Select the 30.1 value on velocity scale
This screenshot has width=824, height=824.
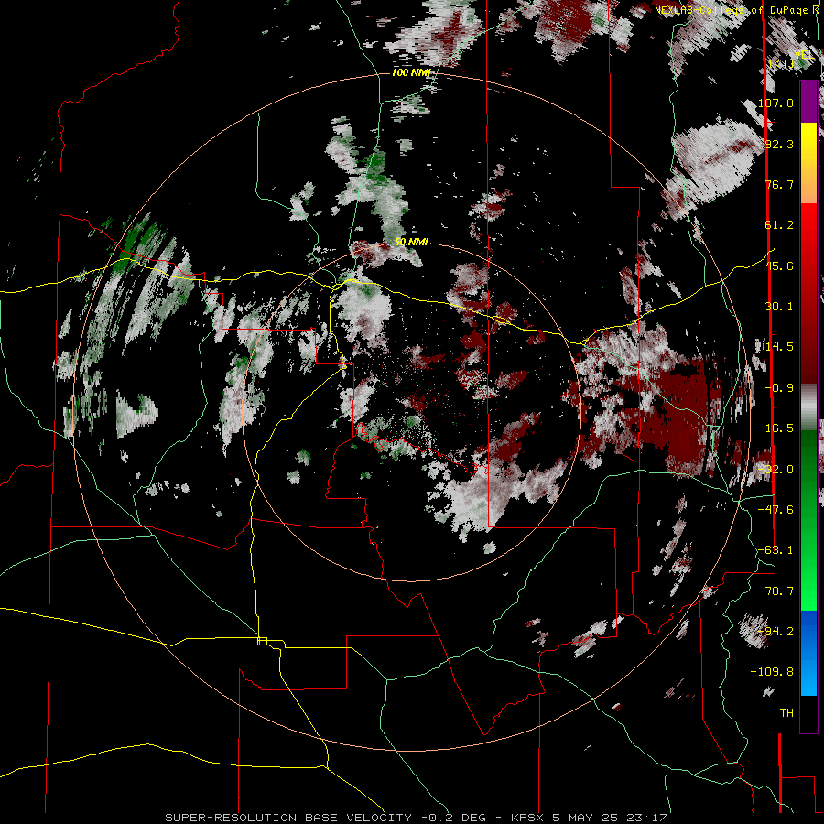pos(779,307)
